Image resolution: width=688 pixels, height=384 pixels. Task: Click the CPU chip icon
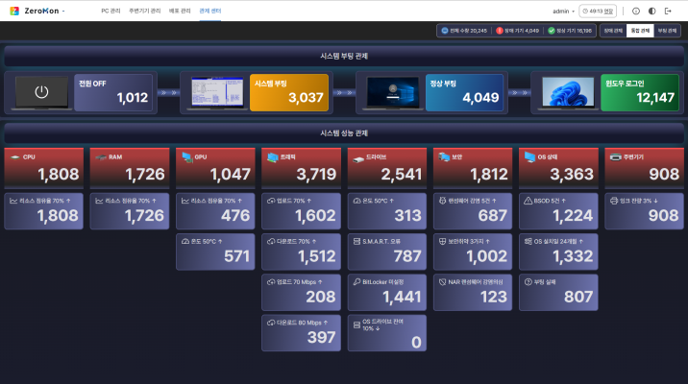[15, 156]
